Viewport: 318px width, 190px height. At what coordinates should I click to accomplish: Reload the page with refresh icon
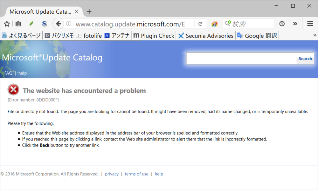(200, 24)
